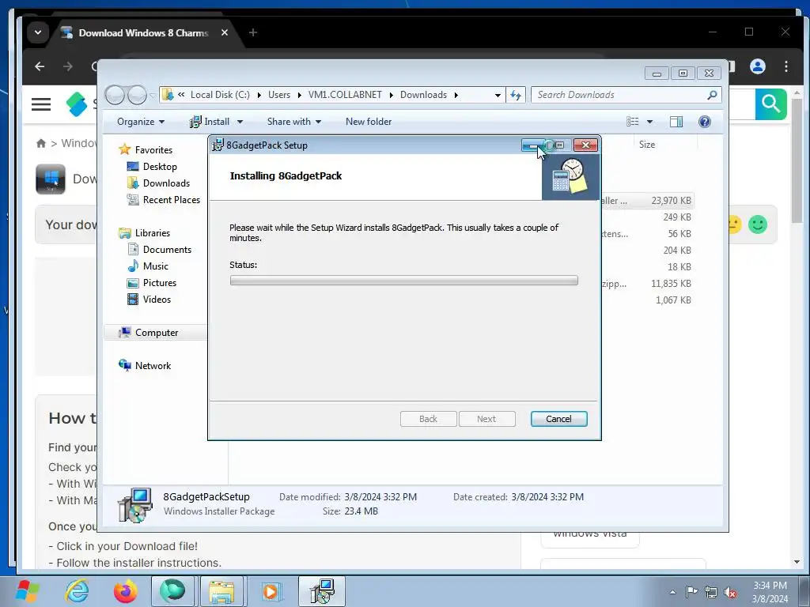
Task: Click the Size column header
Action: click(x=647, y=145)
